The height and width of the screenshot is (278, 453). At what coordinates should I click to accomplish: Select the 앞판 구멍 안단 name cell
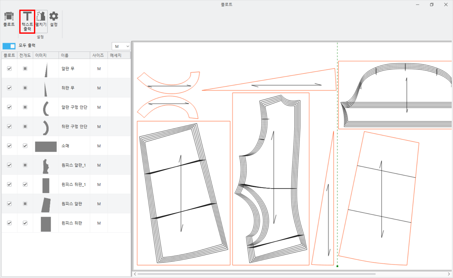pyautogui.click(x=74, y=107)
